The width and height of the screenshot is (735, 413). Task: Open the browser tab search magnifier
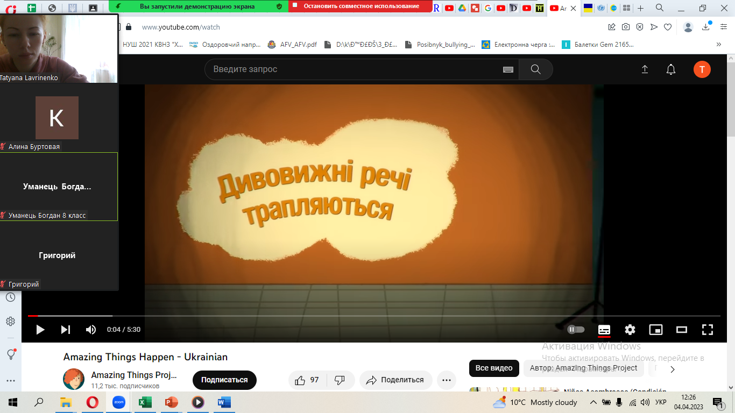pos(660,8)
